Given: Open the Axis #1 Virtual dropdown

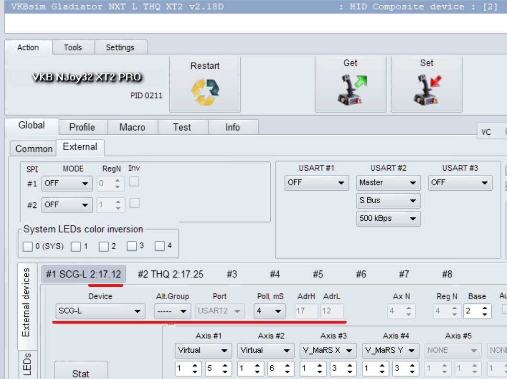Looking at the screenshot, I should click(203, 351).
